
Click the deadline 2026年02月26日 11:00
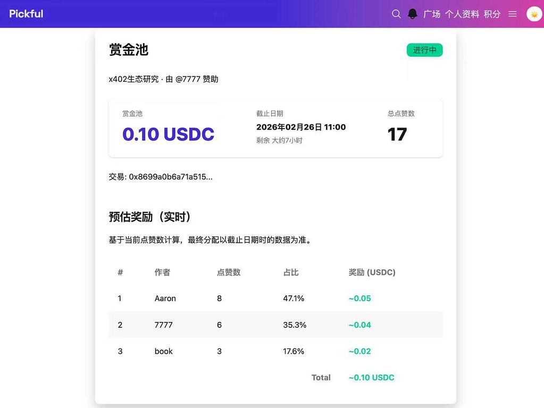tap(301, 127)
